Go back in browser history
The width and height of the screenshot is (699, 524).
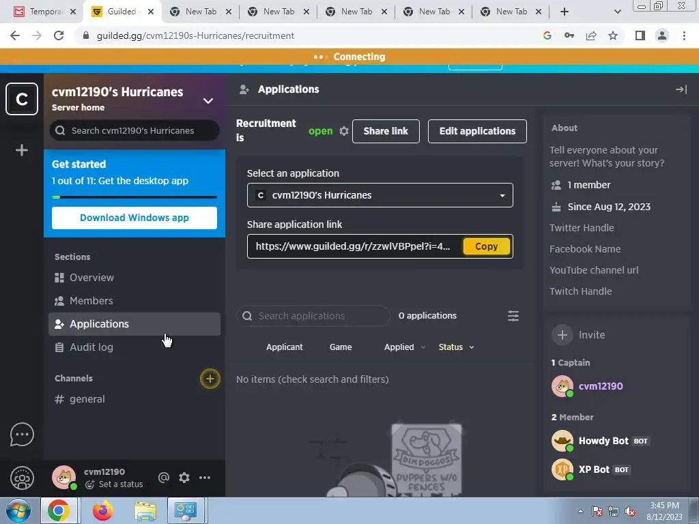(15, 35)
